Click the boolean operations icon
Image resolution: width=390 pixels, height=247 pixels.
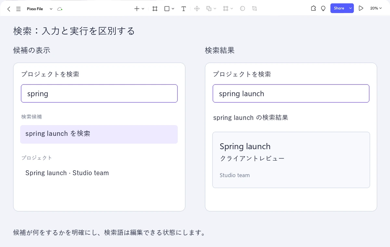pyautogui.click(x=209, y=9)
